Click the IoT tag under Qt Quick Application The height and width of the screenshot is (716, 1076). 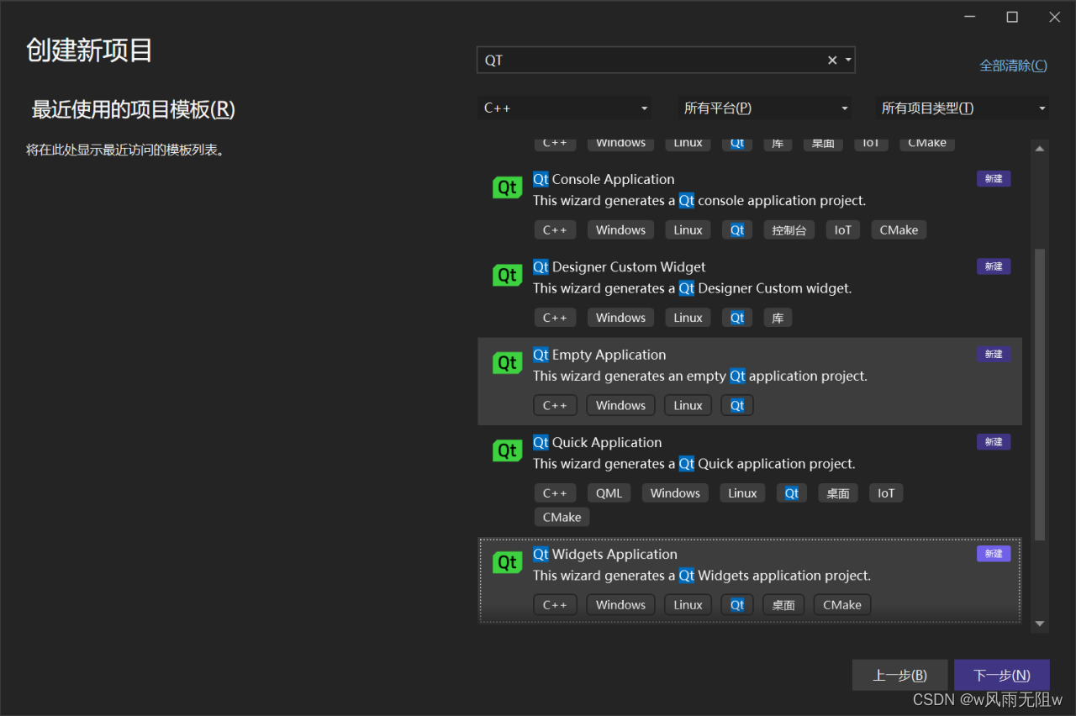tap(886, 493)
